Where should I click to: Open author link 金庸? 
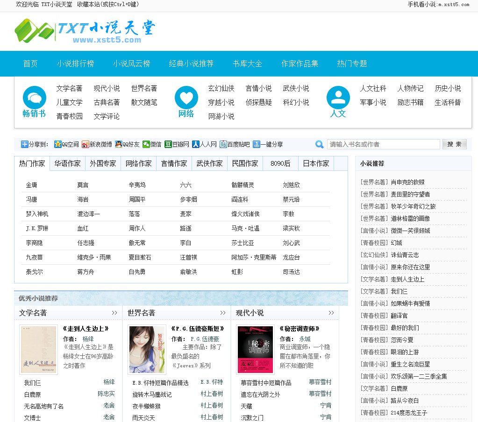coord(31,185)
